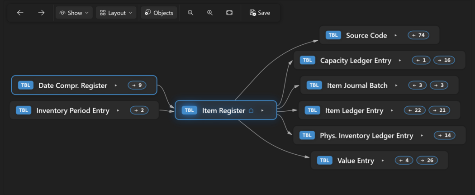Select the Value Entry node label
This screenshot has height=195, width=475.
pos(356,161)
